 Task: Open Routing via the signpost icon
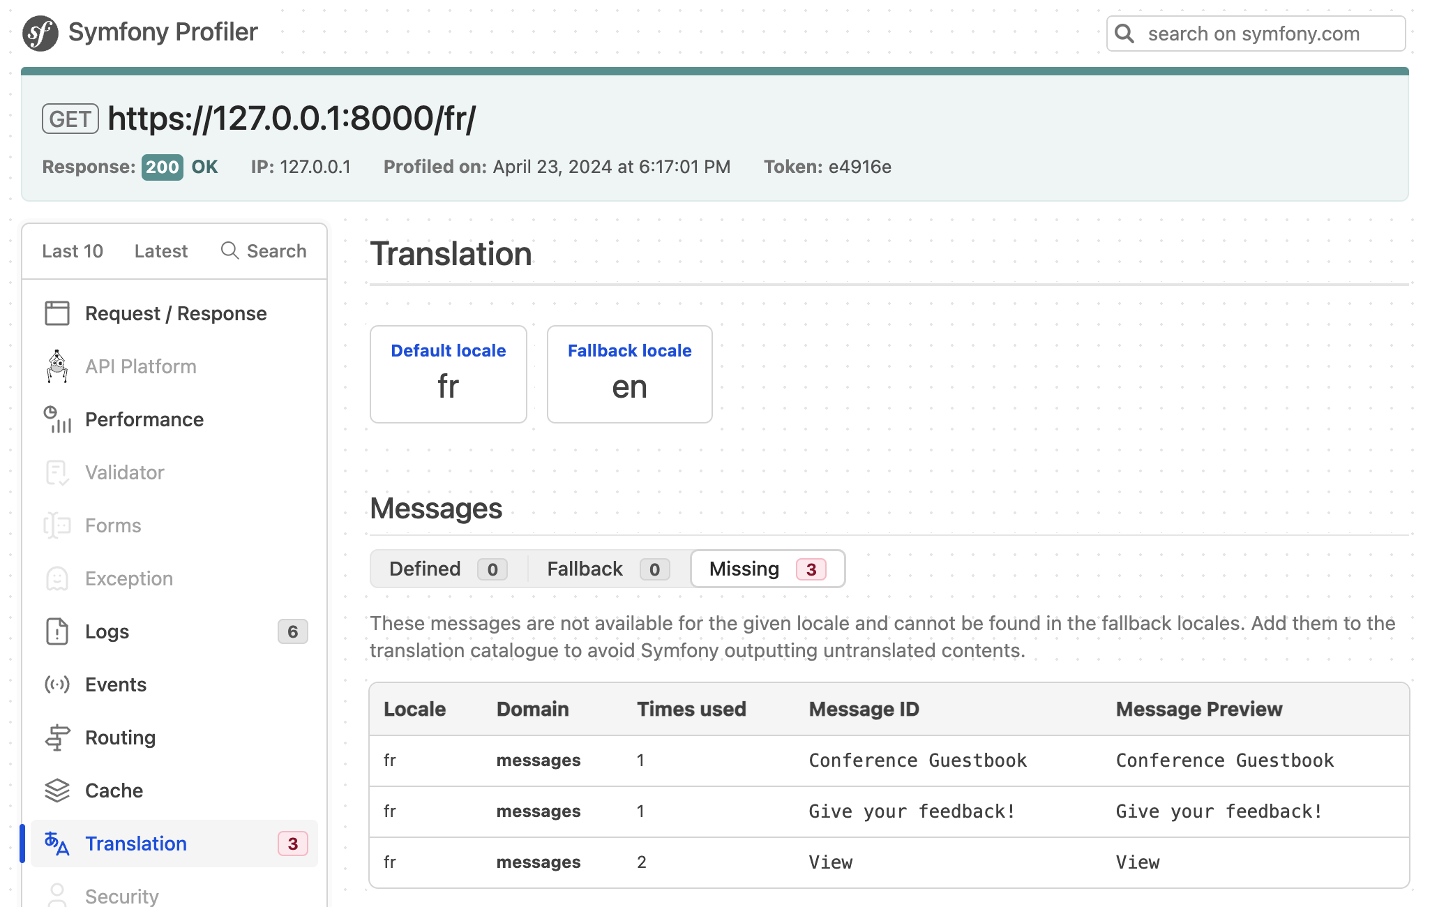57,737
